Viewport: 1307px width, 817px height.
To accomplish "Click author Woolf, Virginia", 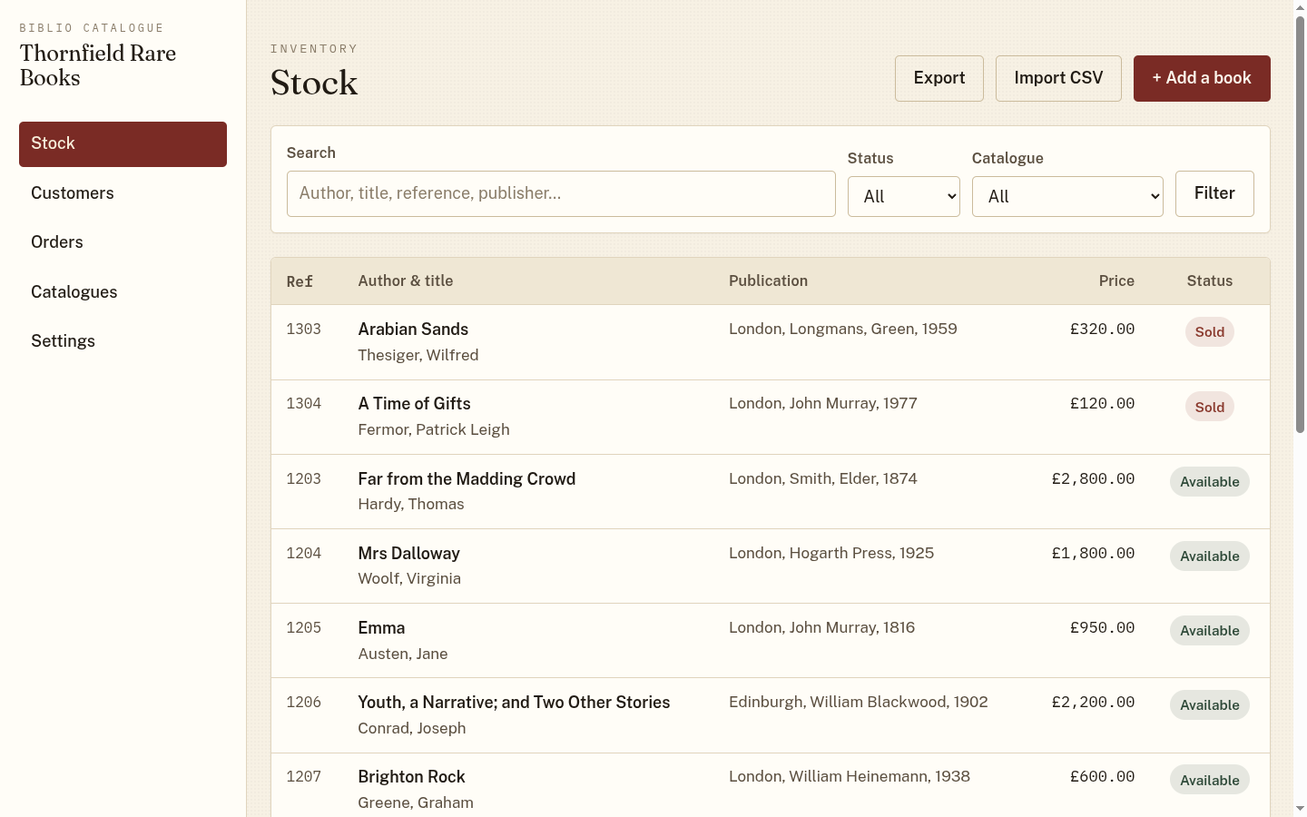I will pyautogui.click(x=409, y=579).
